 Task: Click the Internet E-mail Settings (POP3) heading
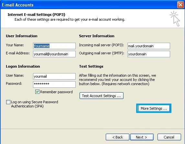[x=36, y=15]
